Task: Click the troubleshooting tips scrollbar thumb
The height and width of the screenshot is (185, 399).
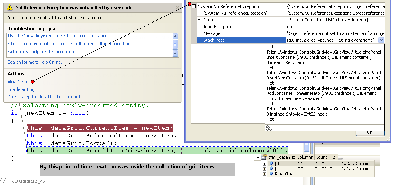Action: [x=175, y=44]
